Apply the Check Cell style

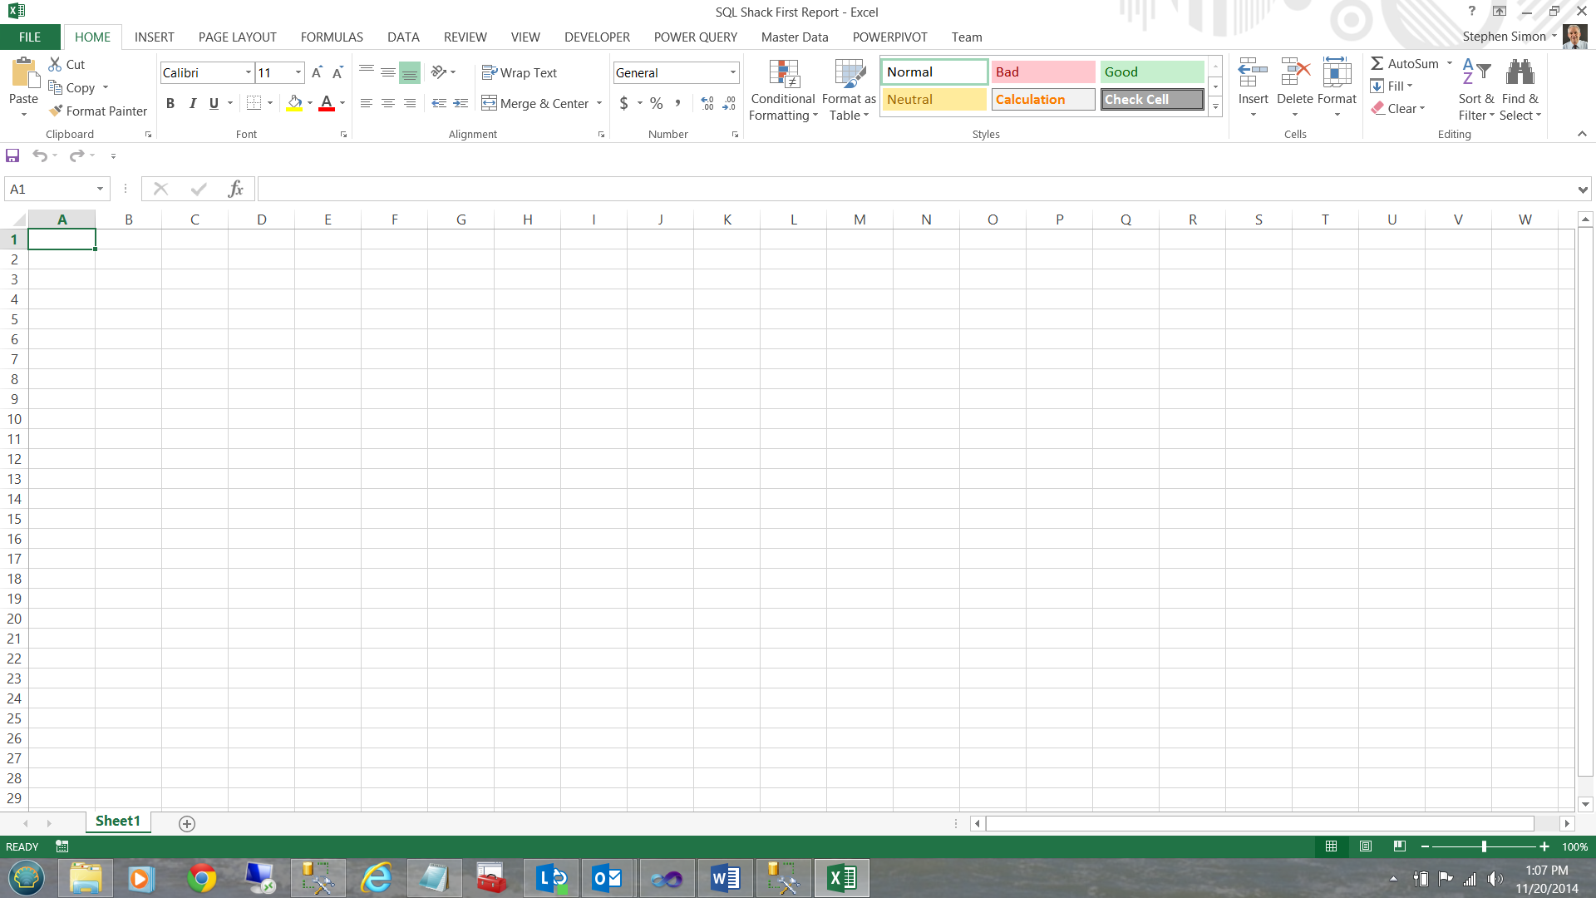point(1152,99)
